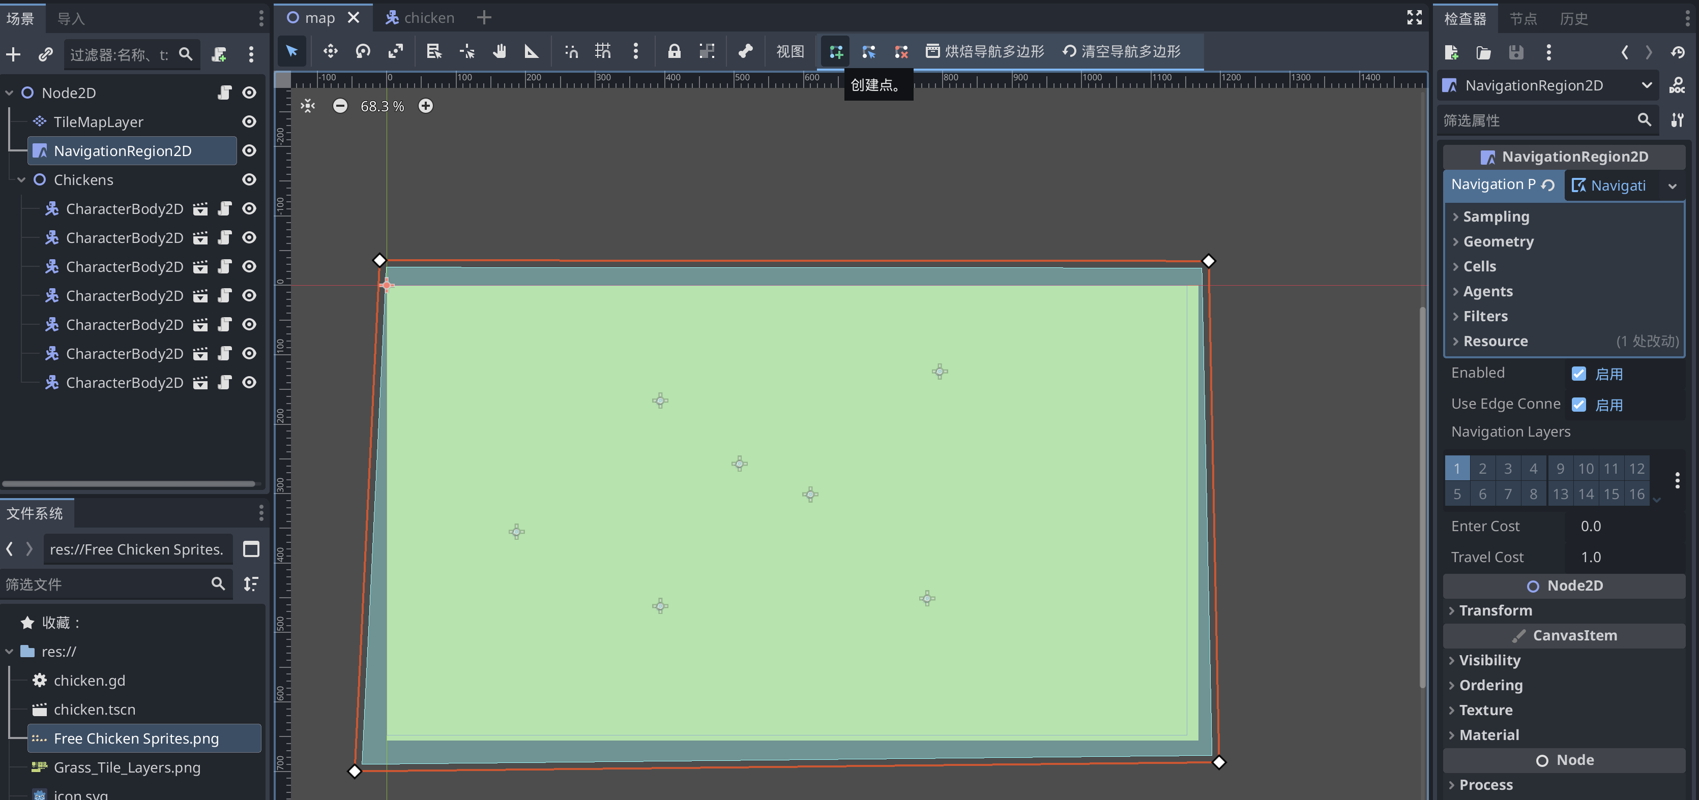1699x800 pixels.
Task: Select the Ruler mode tool
Action: [x=531, y=51]
